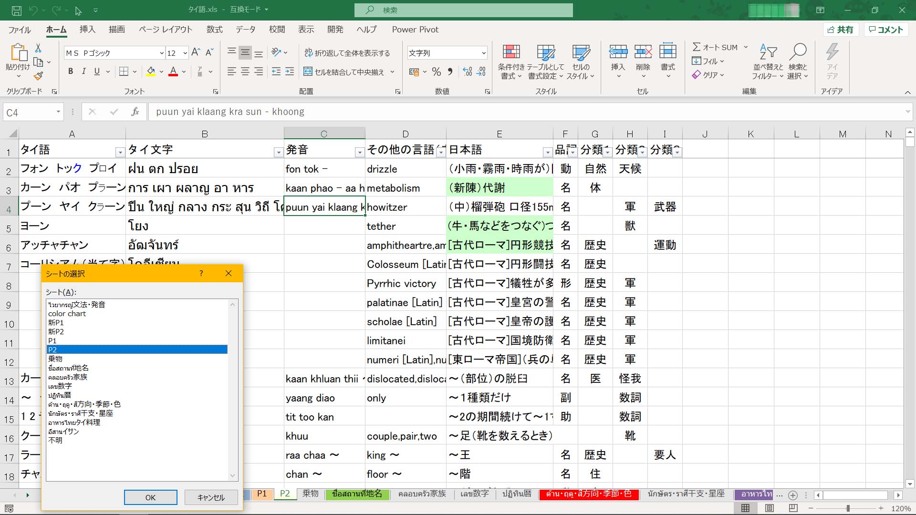Click the Increase Font Size icon
The width and height of the screenshot is (916, 515).
point(196,52)
